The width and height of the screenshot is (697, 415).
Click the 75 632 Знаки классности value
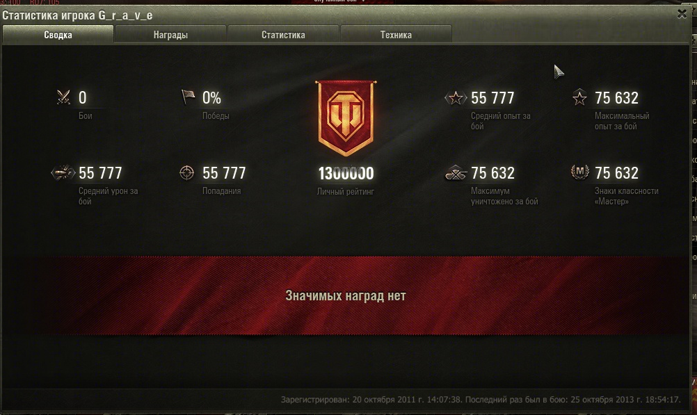coord(616,173)
